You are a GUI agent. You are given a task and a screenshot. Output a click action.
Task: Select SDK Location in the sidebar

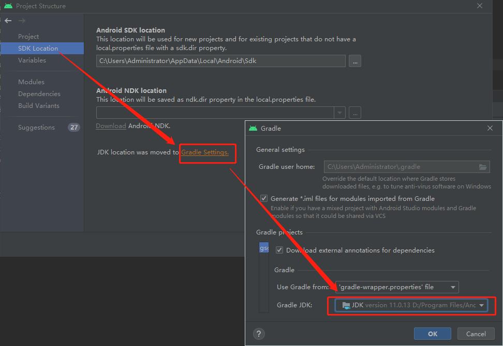pyautogui.click(x=42, y=49)
